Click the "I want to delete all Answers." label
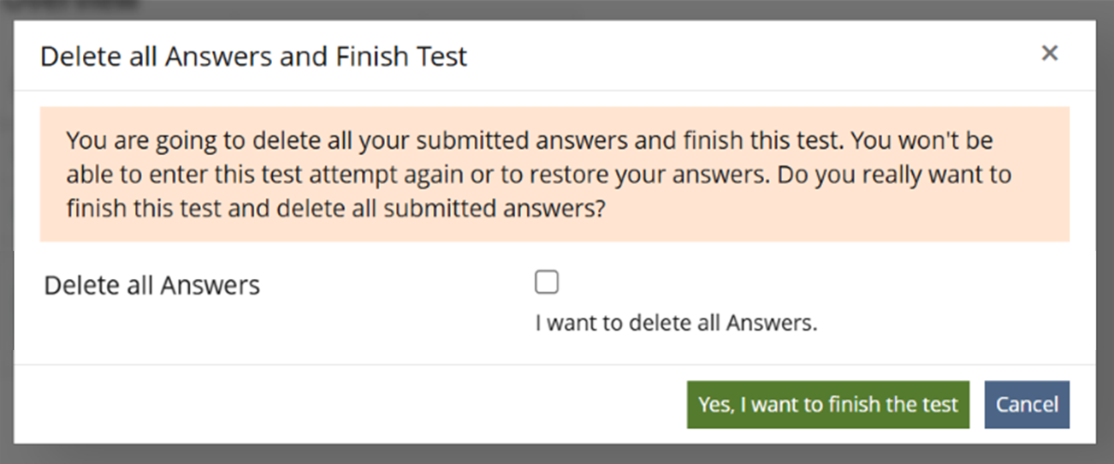1114x464 pixels. (676, 324)
